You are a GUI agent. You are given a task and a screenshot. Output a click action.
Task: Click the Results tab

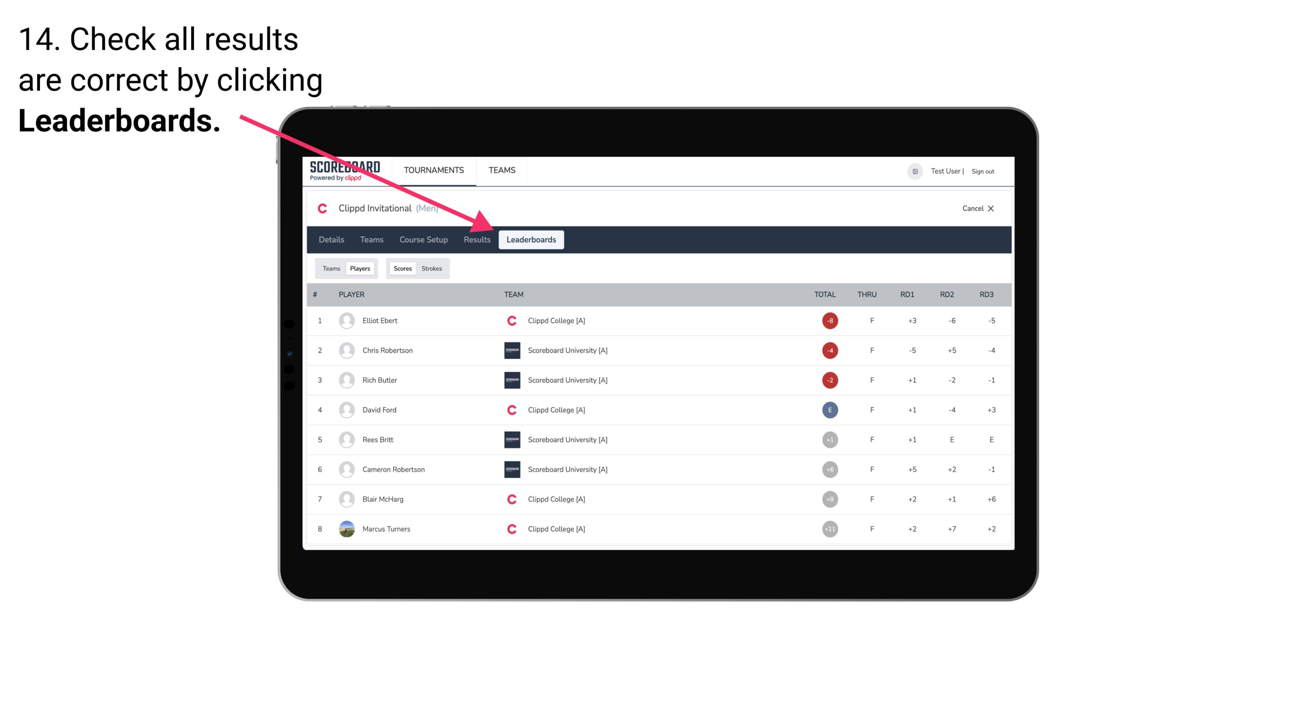(x=477, y=240)
